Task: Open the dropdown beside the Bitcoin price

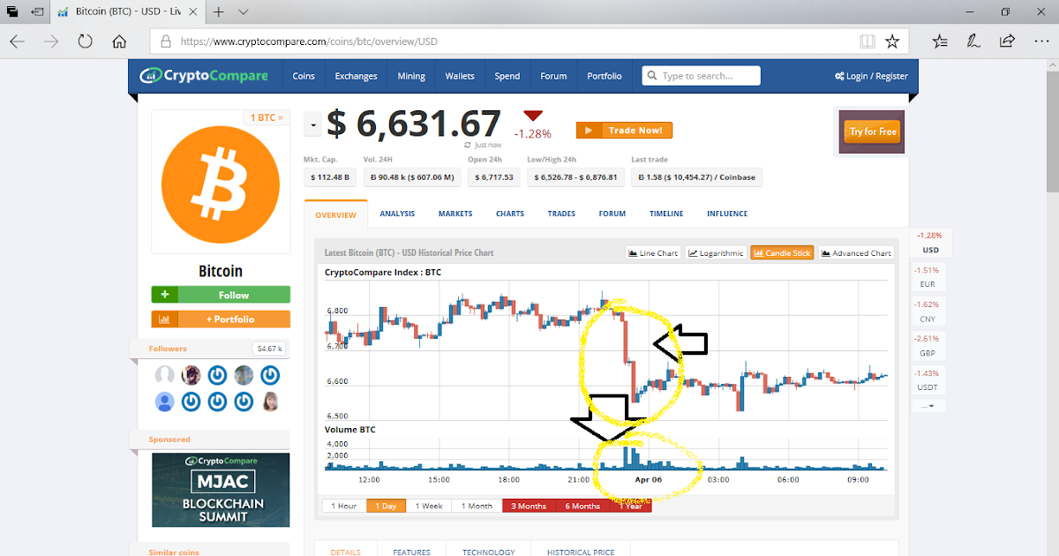Action: click(312, 125)
